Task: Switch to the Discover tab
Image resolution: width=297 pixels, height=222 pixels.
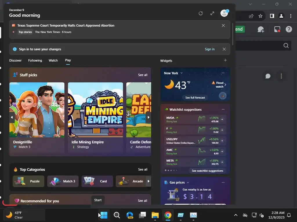Action: tap(15, 60)
